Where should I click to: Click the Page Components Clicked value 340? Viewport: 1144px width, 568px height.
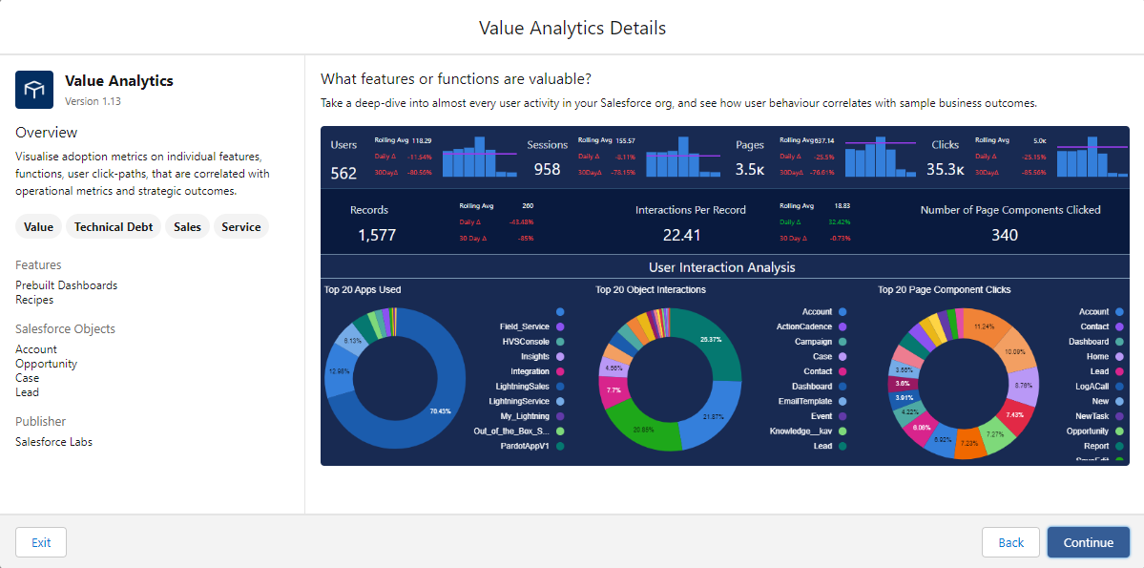tap(1005, 234)
